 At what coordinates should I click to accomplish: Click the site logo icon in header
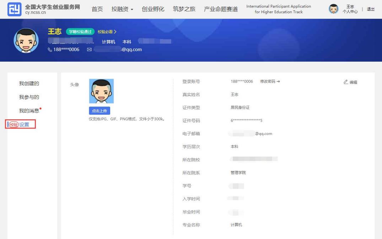pyautogui.click(x=14, y=9)
